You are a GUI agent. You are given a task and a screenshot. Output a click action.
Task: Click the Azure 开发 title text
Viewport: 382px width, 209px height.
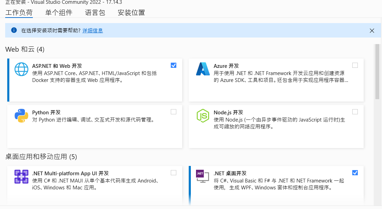click(x=226, y=66)
